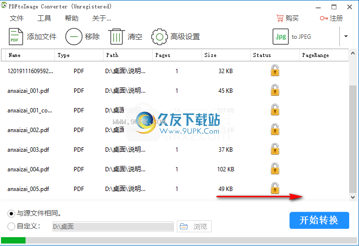Click lock icon for anxaizai_005.pdf row

275,188
